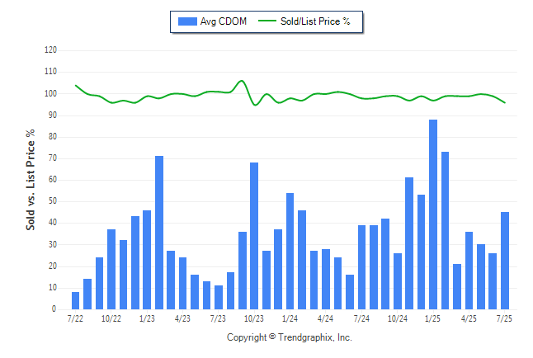
Task: Click the tall bar at 10/23
Action: tap(254, 236)
